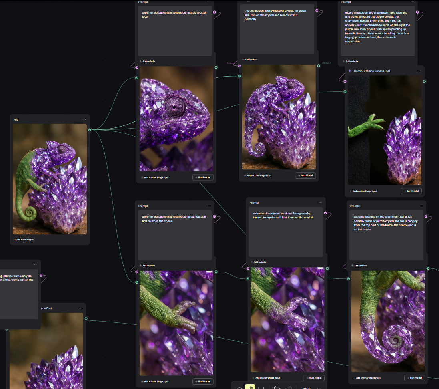Select the hand pan tool
The image size is (439, 389).
250,387
